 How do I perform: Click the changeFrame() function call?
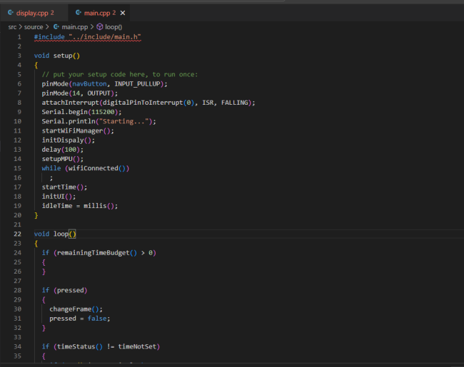(74, 309)
